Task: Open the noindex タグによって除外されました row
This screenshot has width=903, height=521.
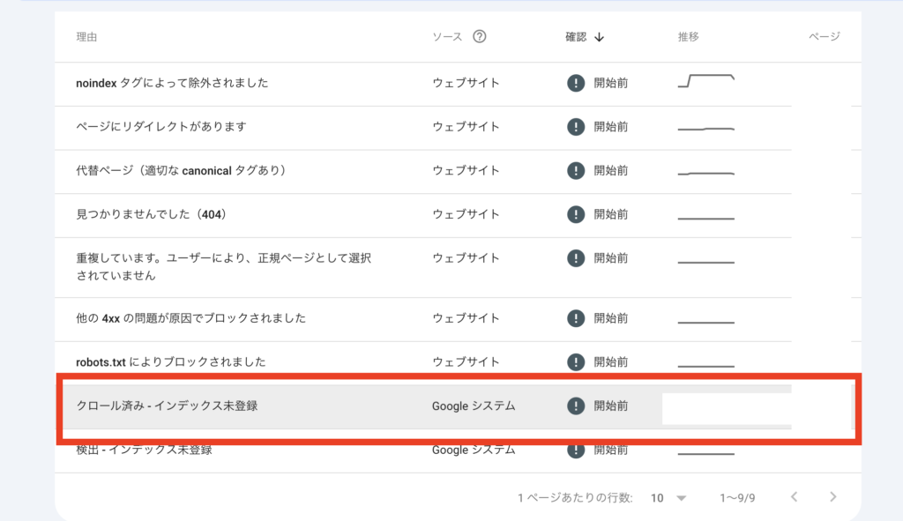Action: click(x=172, y=83)
